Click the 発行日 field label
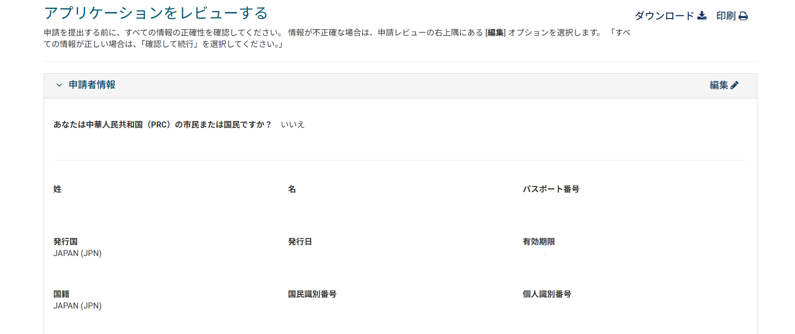This screenshot has height=334, width=795. click(300, 241)
